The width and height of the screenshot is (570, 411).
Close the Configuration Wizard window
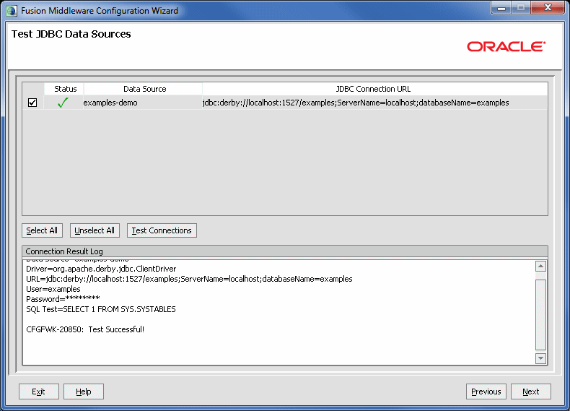[x=548, y=8]
